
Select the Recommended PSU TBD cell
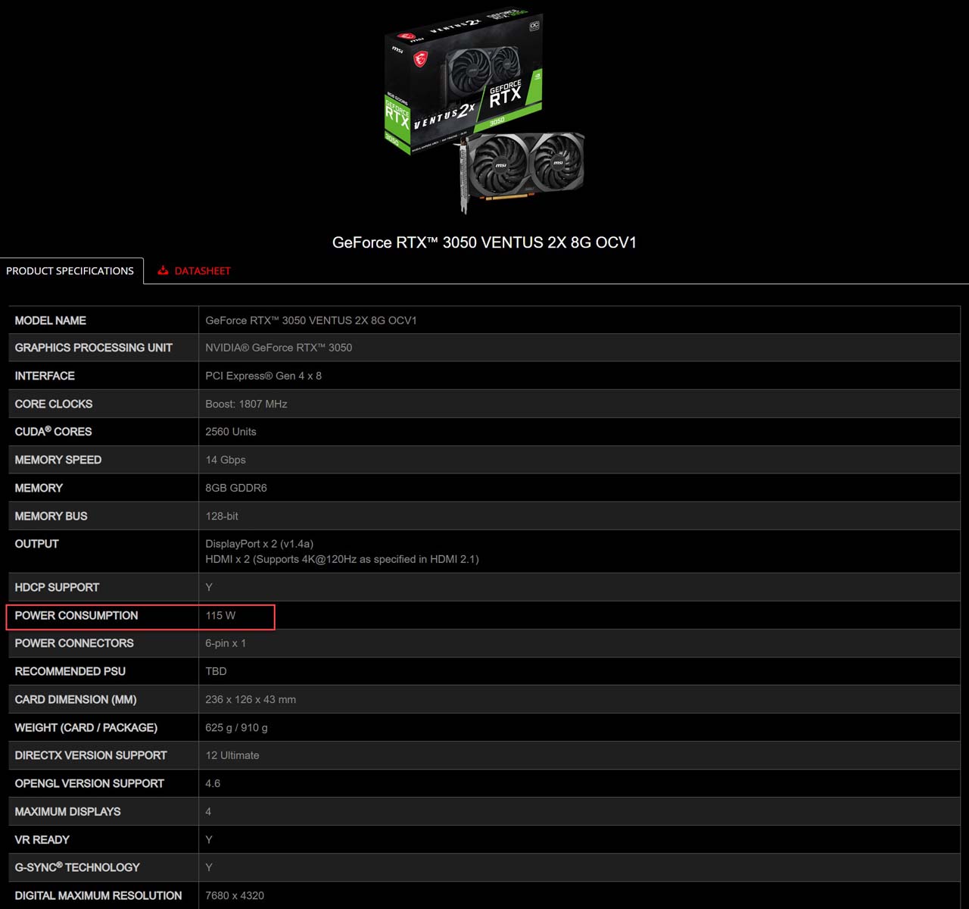[x=216, y=671]
